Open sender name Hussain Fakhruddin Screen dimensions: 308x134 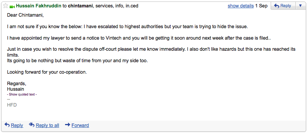[39, 6]
